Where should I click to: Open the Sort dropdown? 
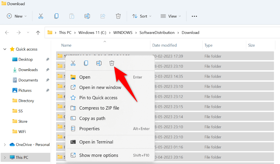coord(142,16)
